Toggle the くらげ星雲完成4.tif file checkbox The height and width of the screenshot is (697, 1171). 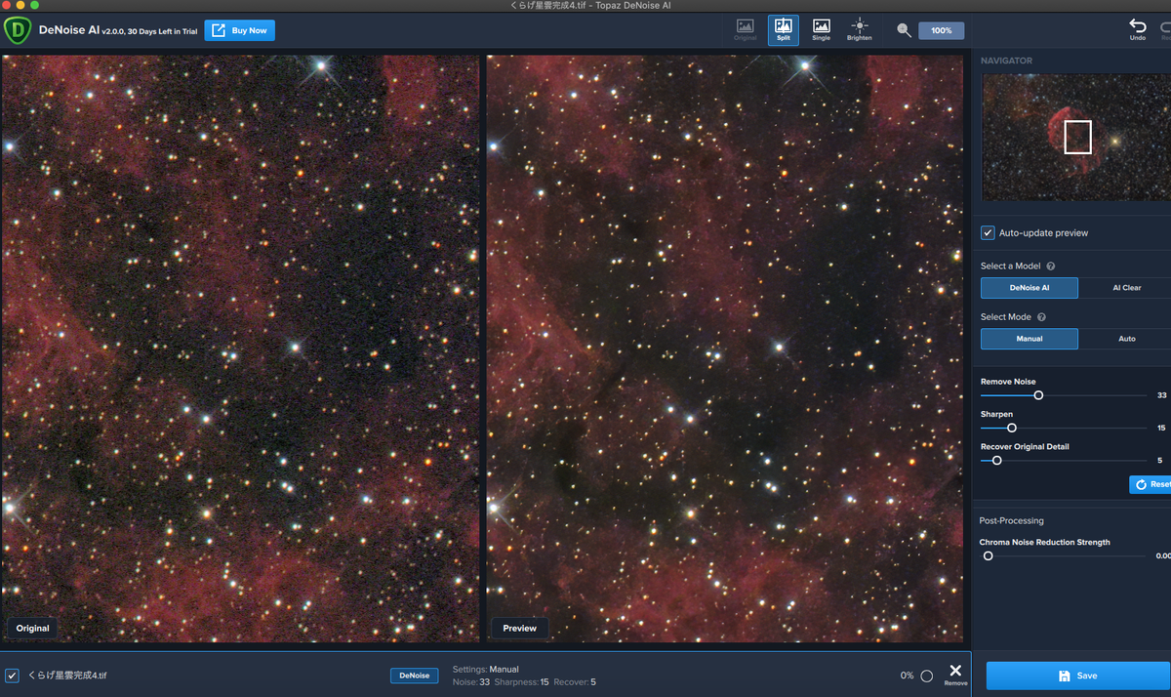point(12,676)
